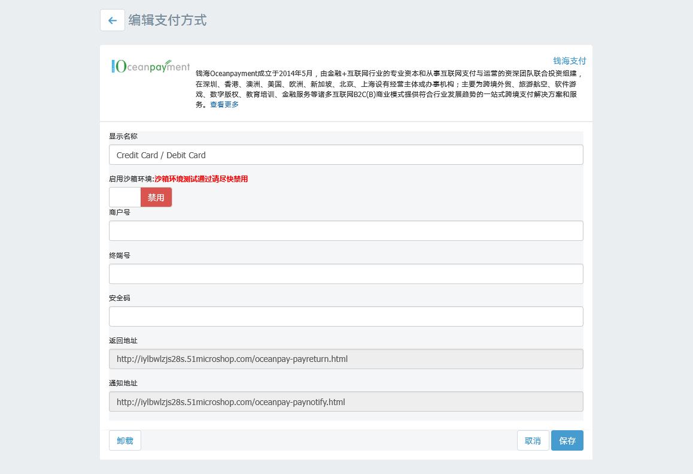Focus the 显示名称 input with Credit Card text
The image size is (693, 474).
(346, 155)
